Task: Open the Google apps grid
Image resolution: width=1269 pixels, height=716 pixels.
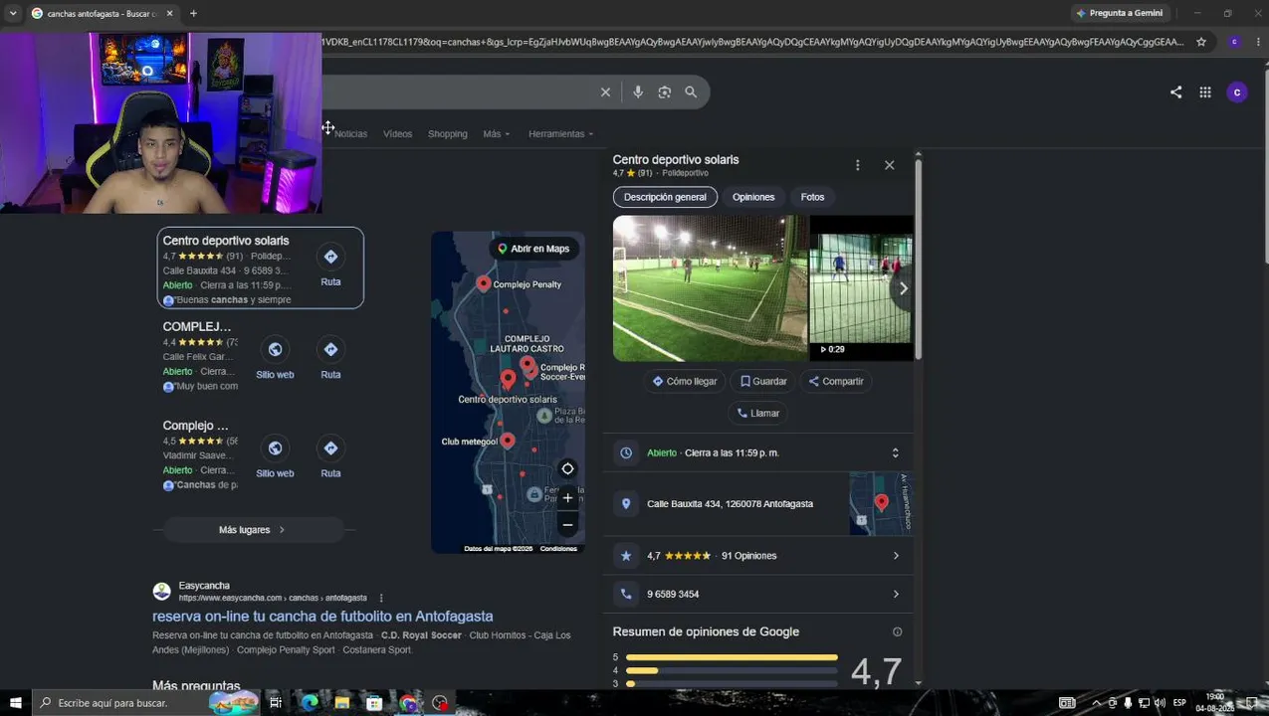Action: coord(1205,92)
